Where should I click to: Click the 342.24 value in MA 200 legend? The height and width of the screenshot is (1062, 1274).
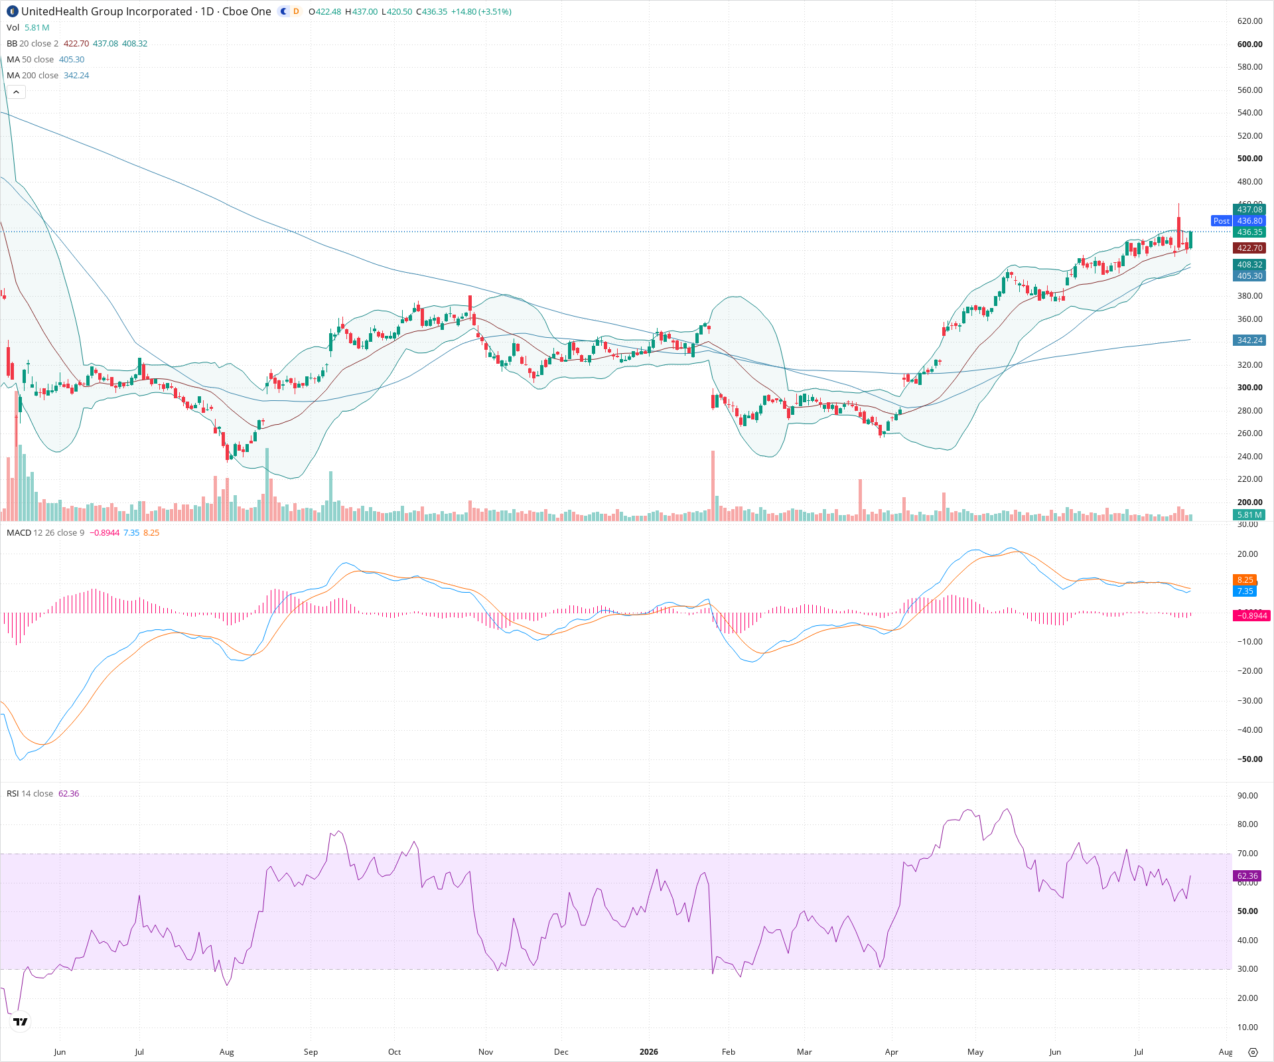pos(76,75)
